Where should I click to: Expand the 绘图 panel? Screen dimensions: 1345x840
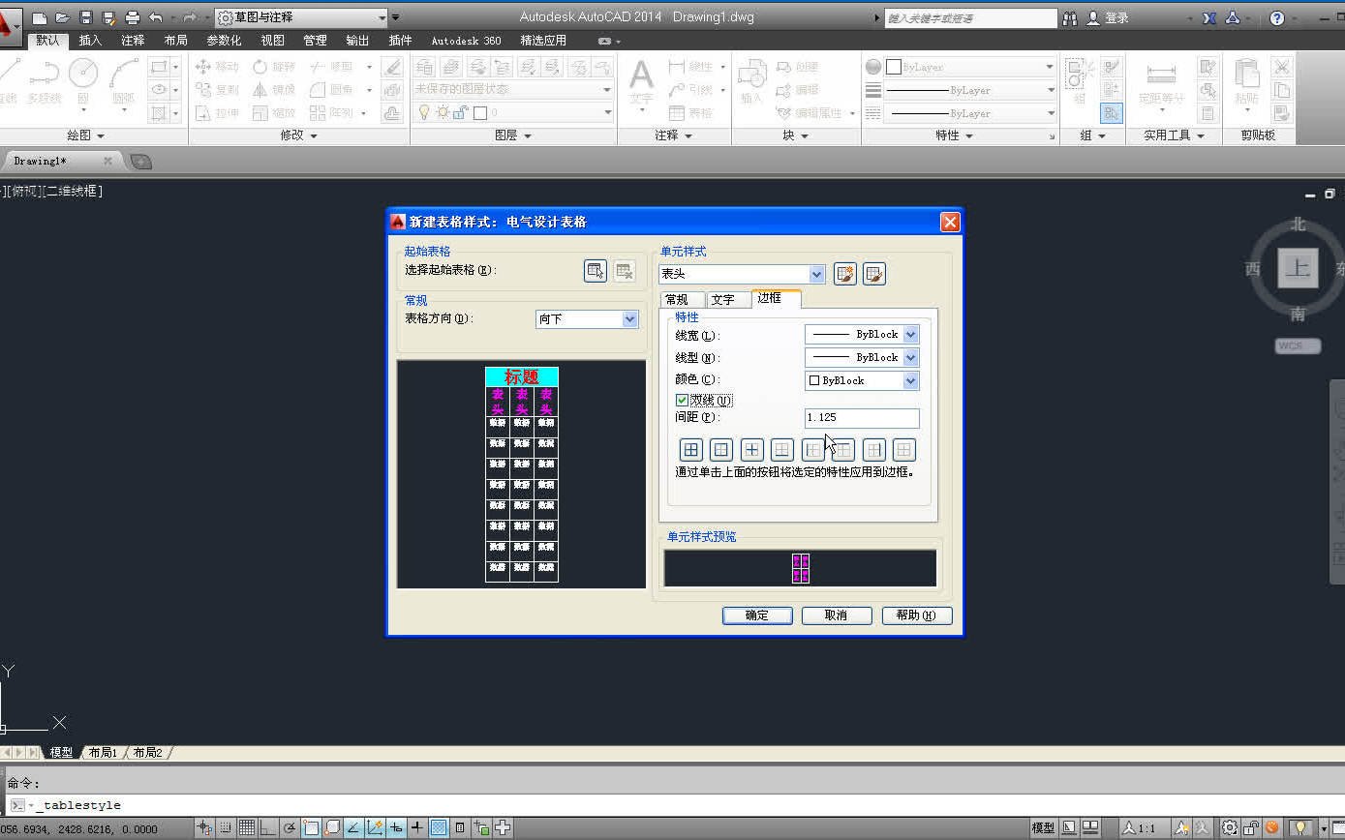click(85, 135)
